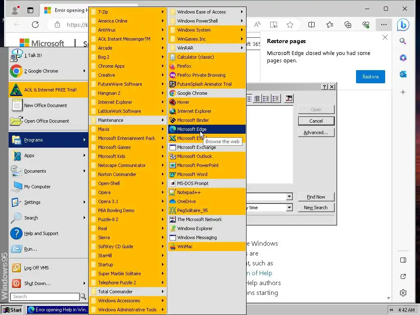Open Internet Explorer program entry
This screenshot has width=420, height=315.
click(207, 111)
